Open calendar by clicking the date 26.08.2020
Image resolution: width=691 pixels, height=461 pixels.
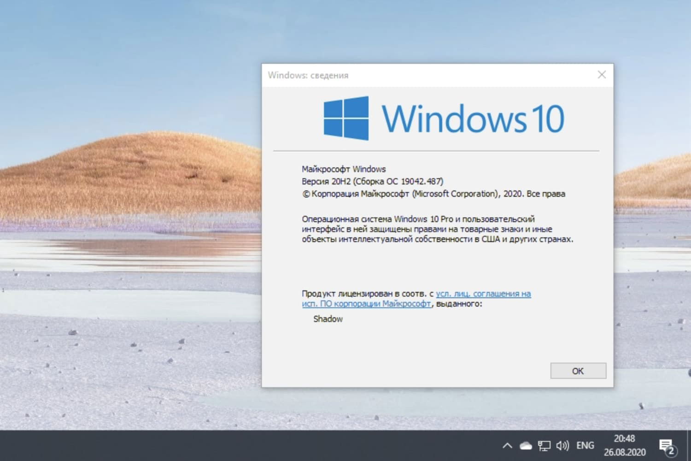(x=627, y=451)
